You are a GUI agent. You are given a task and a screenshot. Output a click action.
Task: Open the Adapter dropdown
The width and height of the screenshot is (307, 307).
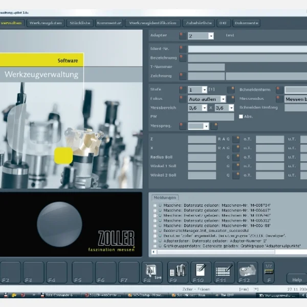(211, 36)
